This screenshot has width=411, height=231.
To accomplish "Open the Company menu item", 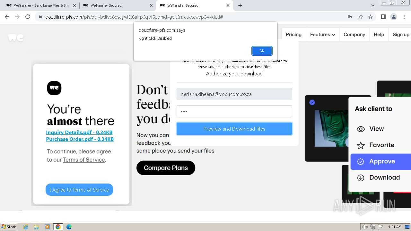I will pyautogui.click(x=354, y=34).
